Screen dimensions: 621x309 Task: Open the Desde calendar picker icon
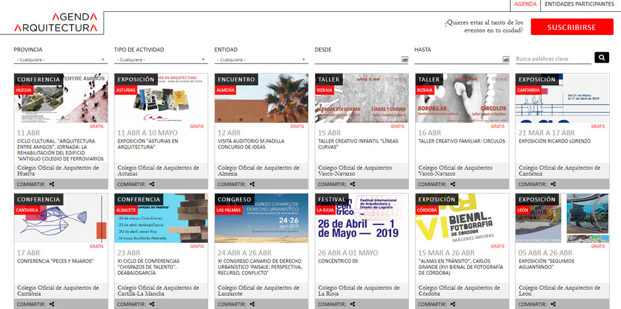click(x=405, y=59)
